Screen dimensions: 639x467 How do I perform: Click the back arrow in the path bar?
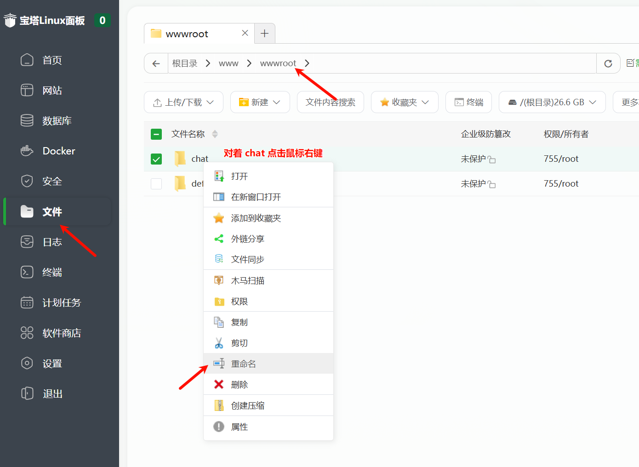click(x=156, y=63)
